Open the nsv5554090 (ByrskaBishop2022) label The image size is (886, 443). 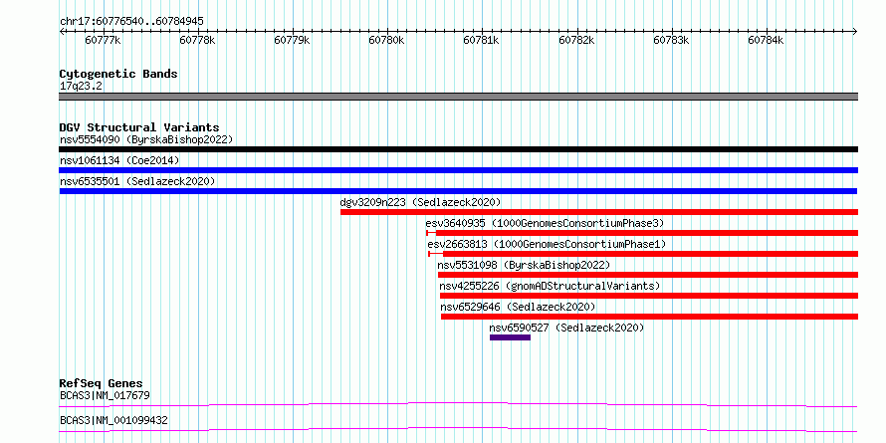click(146, 139)
